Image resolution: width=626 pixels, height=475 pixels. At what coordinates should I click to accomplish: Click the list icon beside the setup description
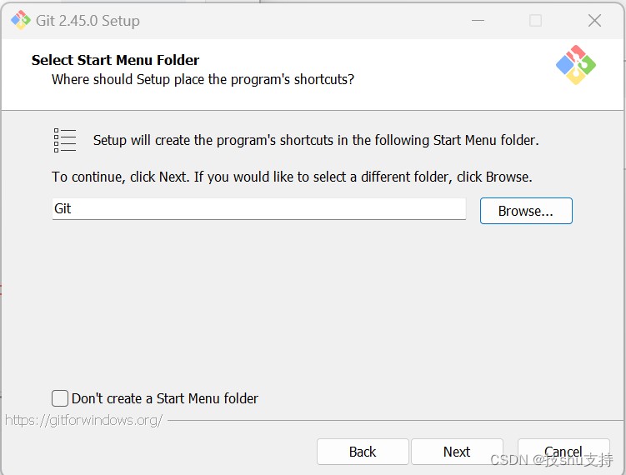click(65, 140)
